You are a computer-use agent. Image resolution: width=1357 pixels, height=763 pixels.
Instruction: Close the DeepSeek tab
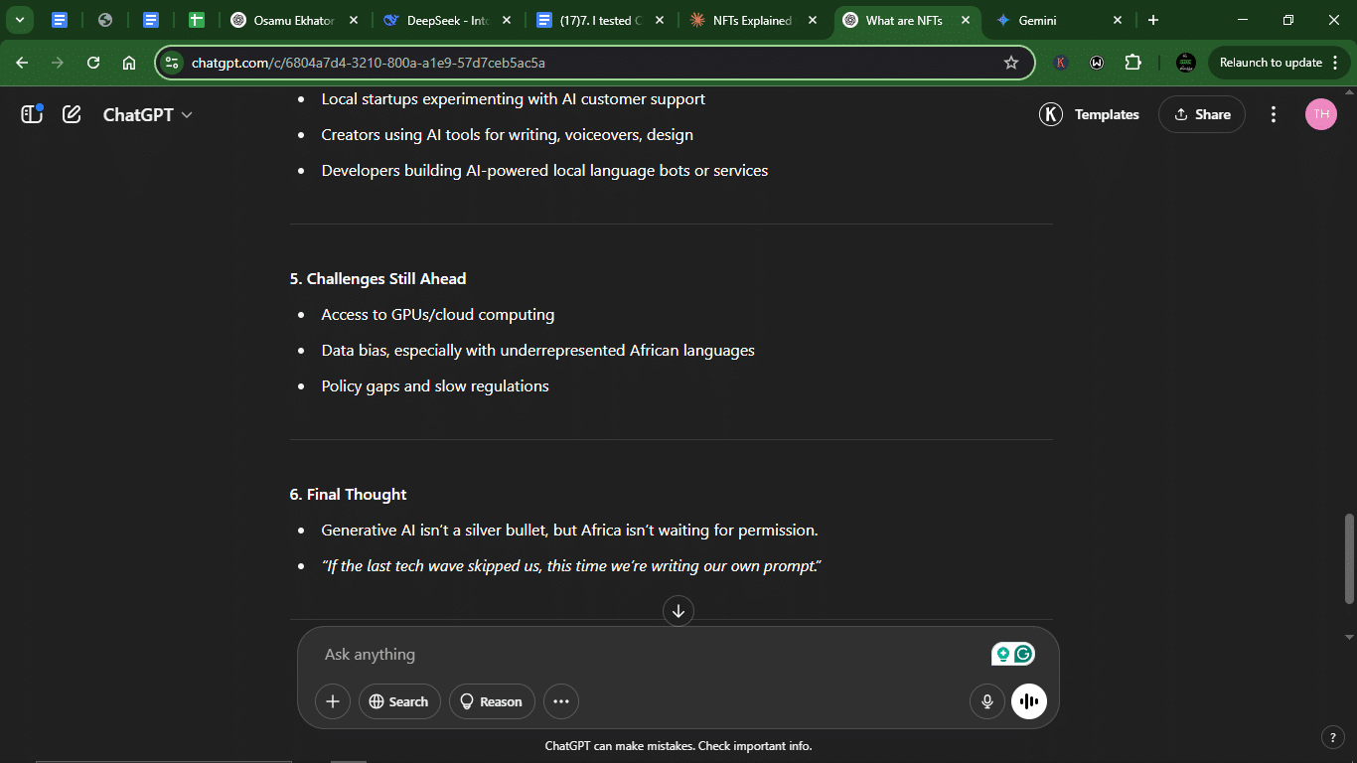point(508,20)
